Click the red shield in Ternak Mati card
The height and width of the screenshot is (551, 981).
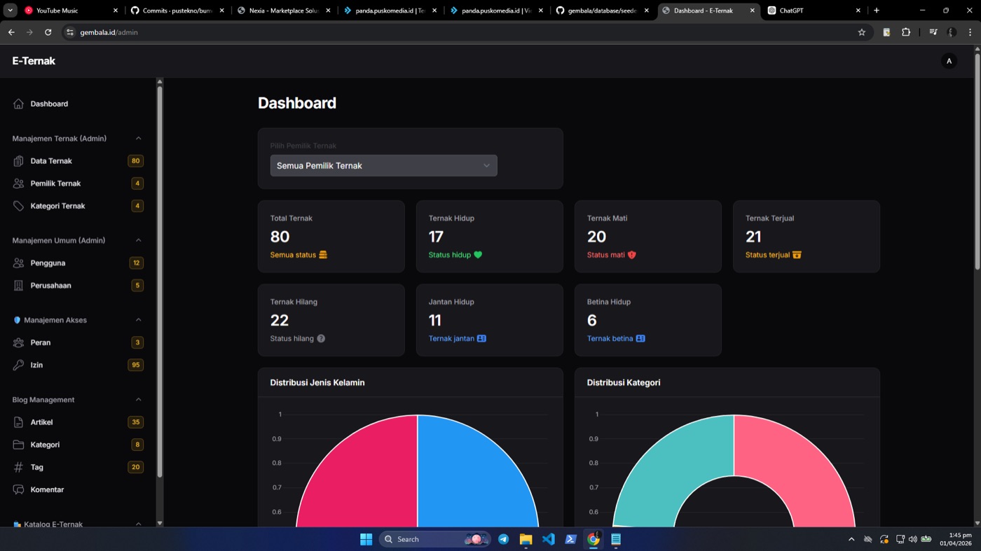pyautogui.click(x=631, y=255)
